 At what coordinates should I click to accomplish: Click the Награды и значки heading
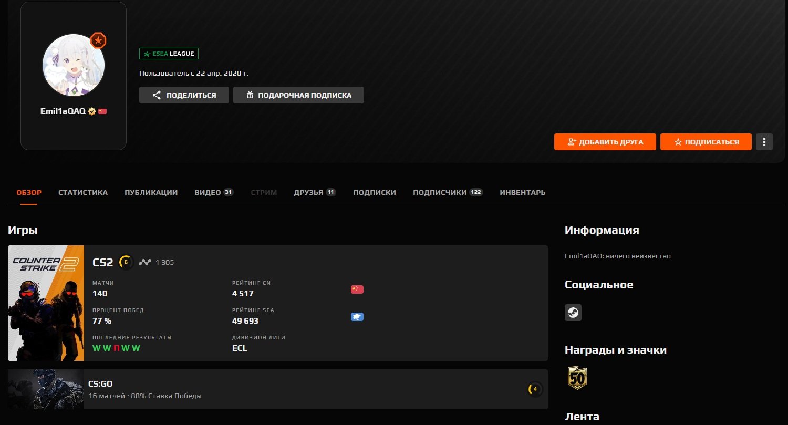tap(616, 350)
